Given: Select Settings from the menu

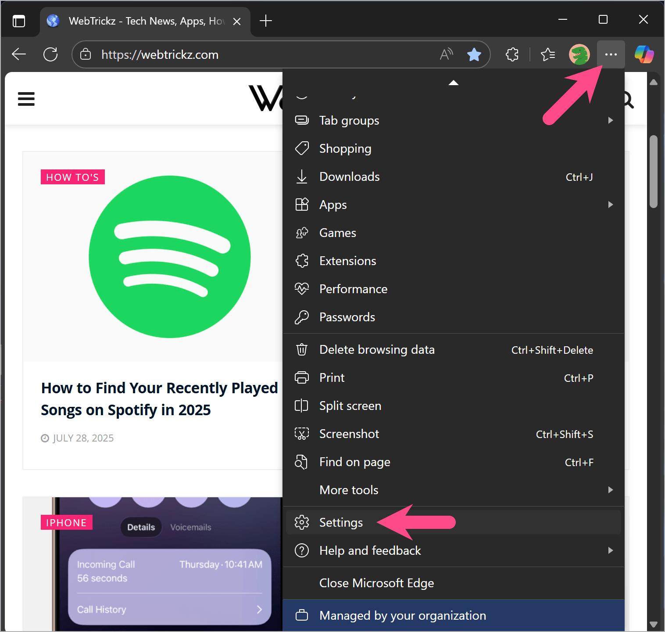Looking at the screenshot, I should tap(341, 522).
